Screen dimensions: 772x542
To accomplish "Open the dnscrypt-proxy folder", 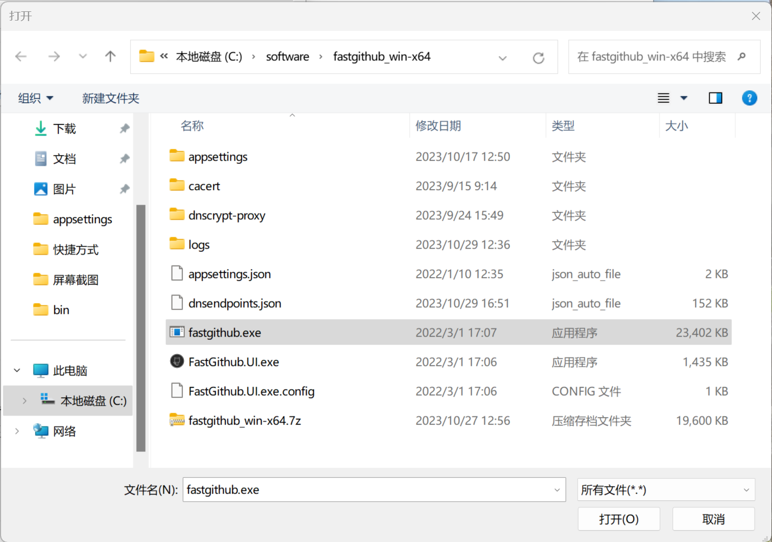I will click(227, 216).
